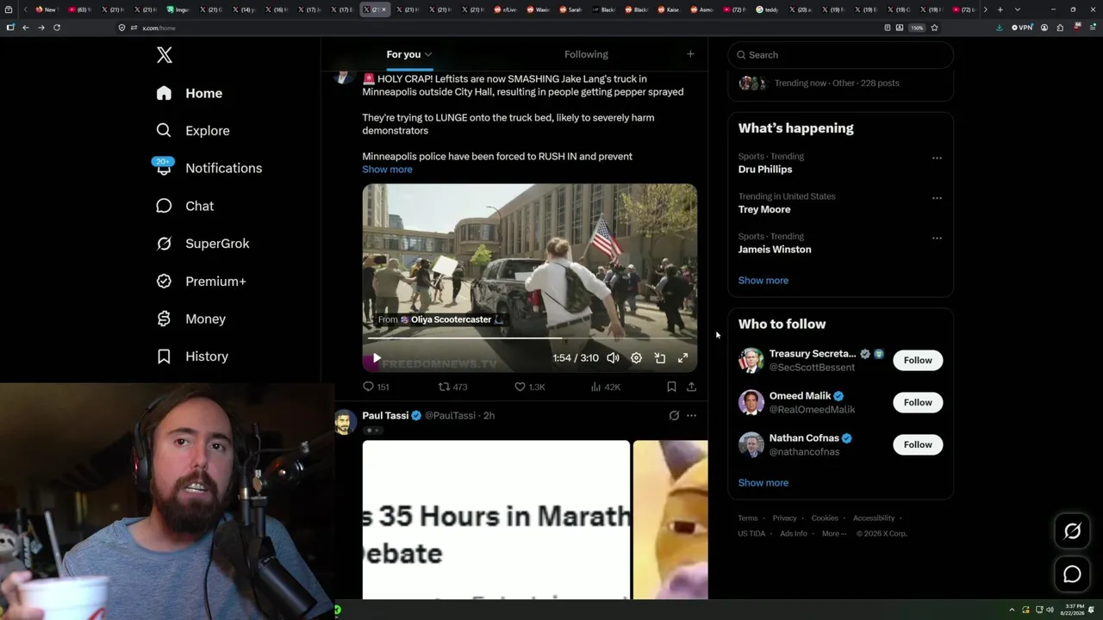This screenshot has width=1103, height=620.
Task: Open Premium+ from the sidebar
Action: (201, 281)
